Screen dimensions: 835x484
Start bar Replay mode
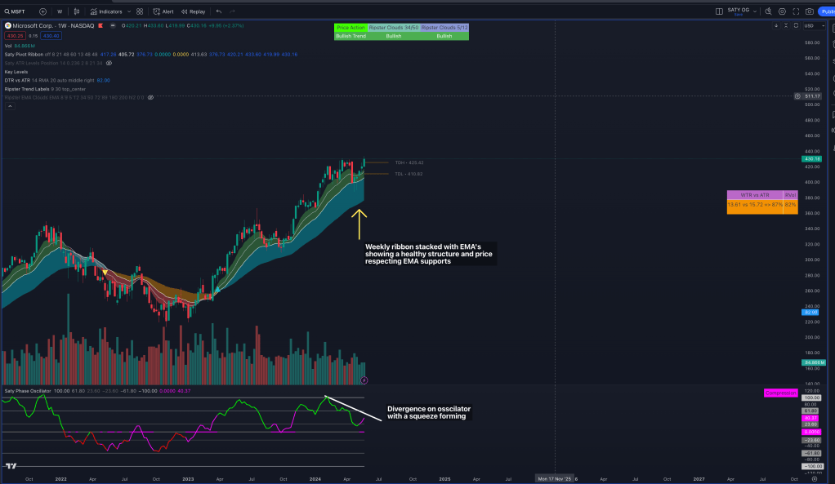click(x=194, y=11)
